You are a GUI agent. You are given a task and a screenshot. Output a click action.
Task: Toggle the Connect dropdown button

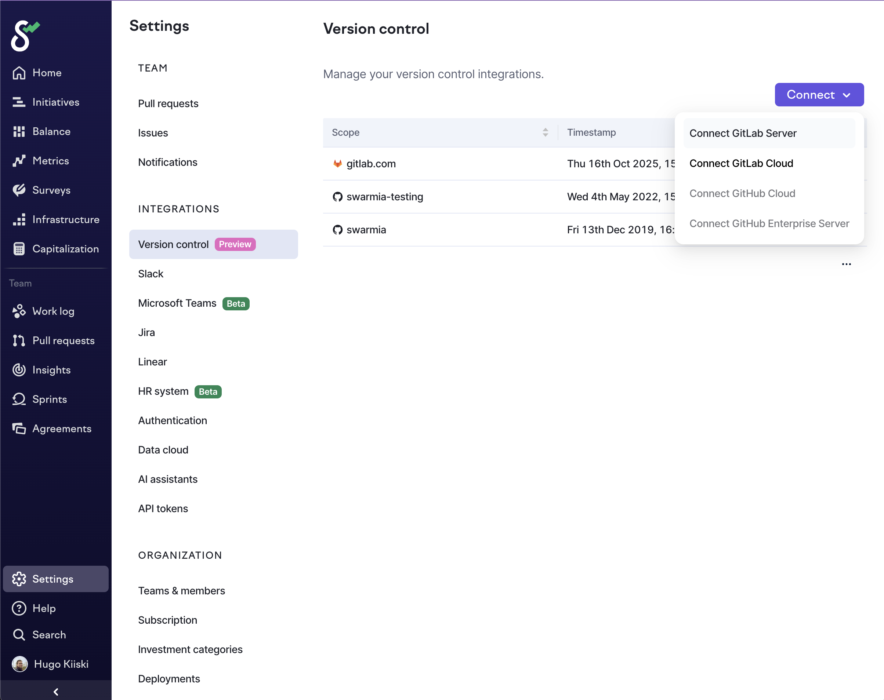coord(819,95)
